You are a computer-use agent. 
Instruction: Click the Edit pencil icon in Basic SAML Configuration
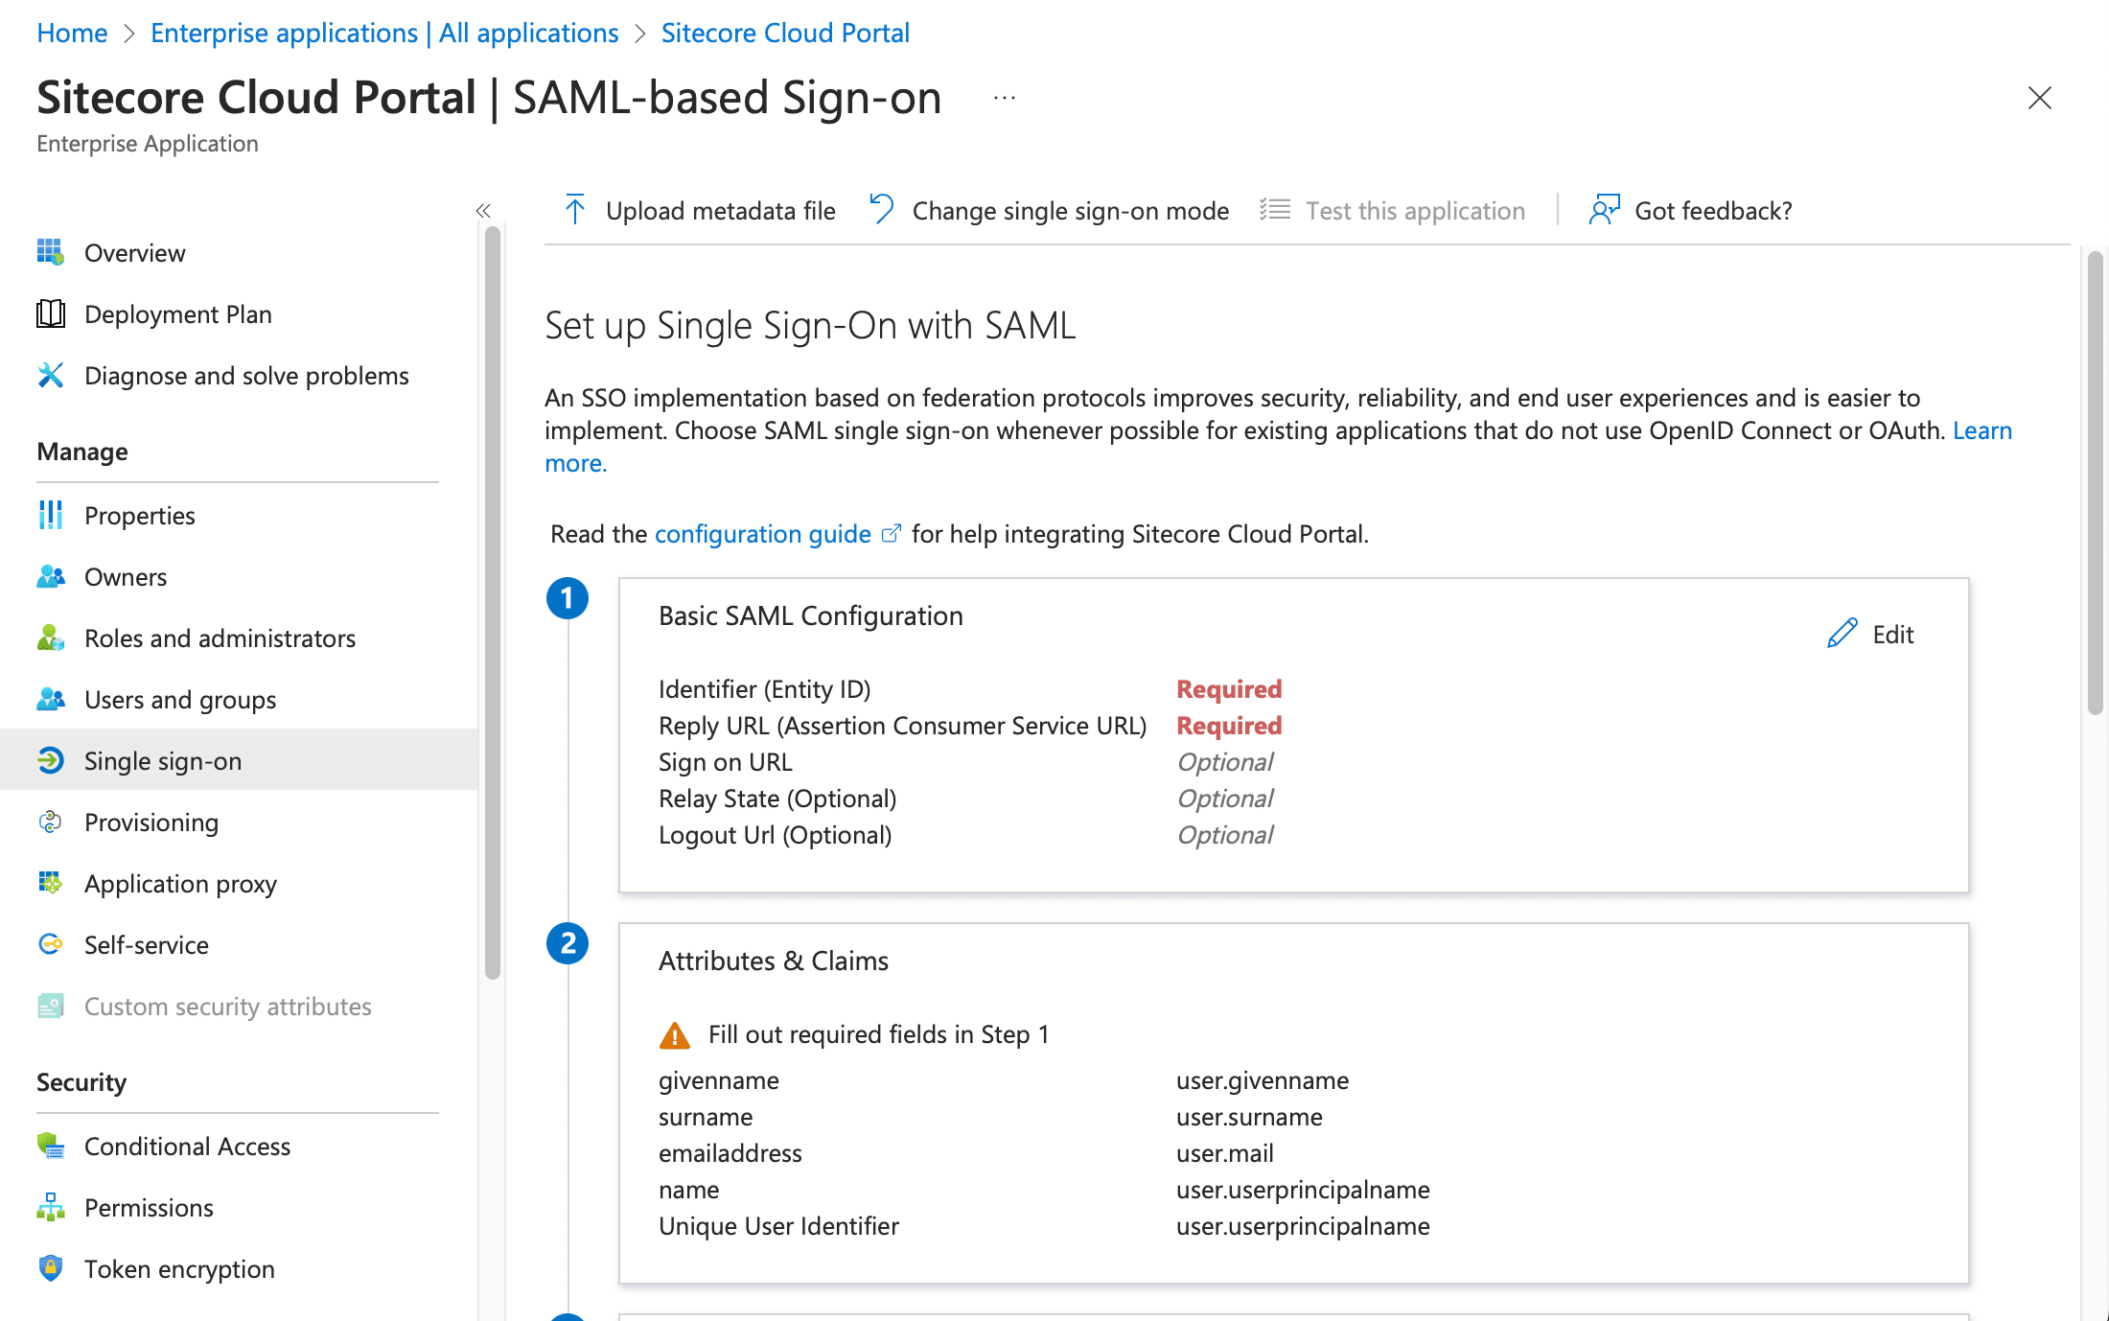click(x=1842, y=634)
